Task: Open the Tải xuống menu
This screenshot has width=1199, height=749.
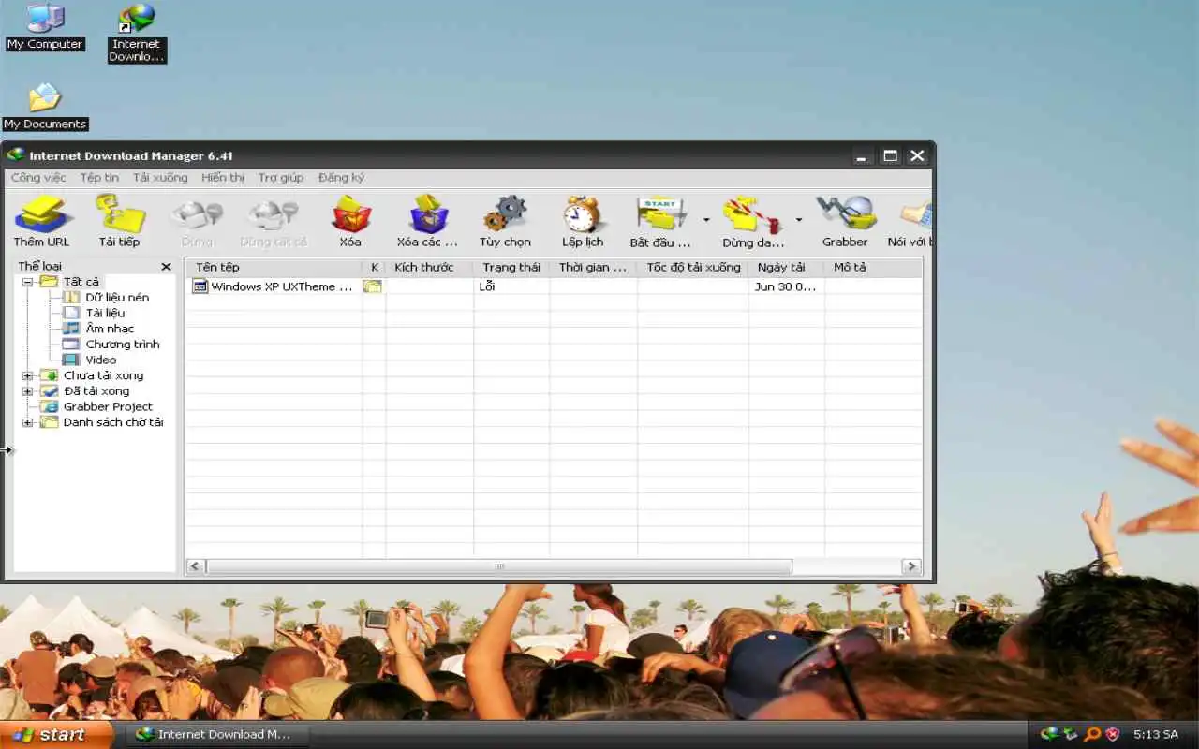Action: [x=160, y=177]
